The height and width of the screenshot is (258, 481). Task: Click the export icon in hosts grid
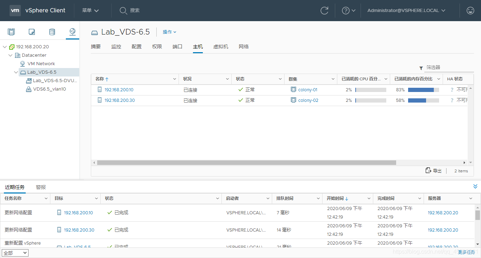(x=428, y=171)
